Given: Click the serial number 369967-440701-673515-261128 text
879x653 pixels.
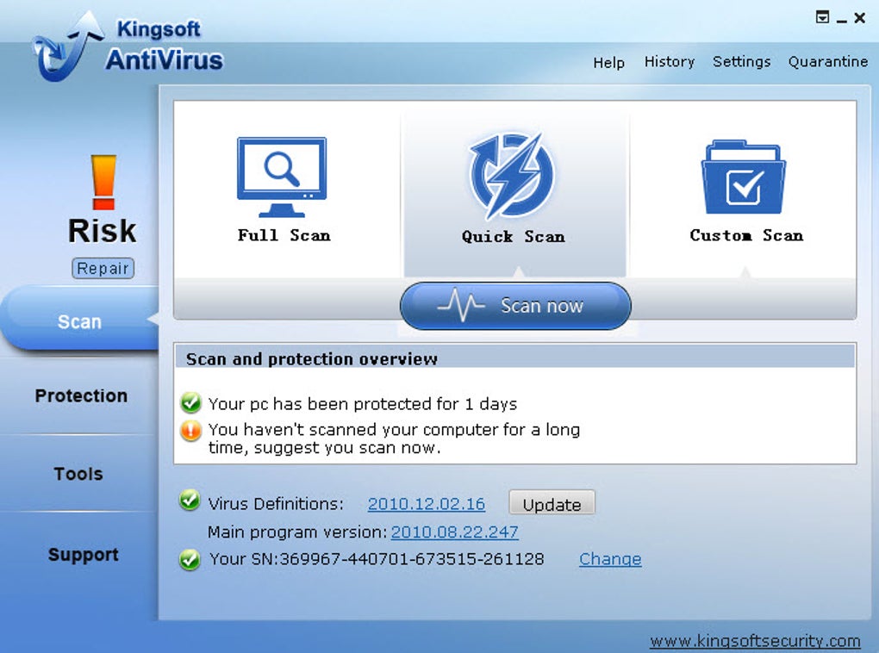Looking at the screenshot, I should pyautogui.click(x=412, y=559).
